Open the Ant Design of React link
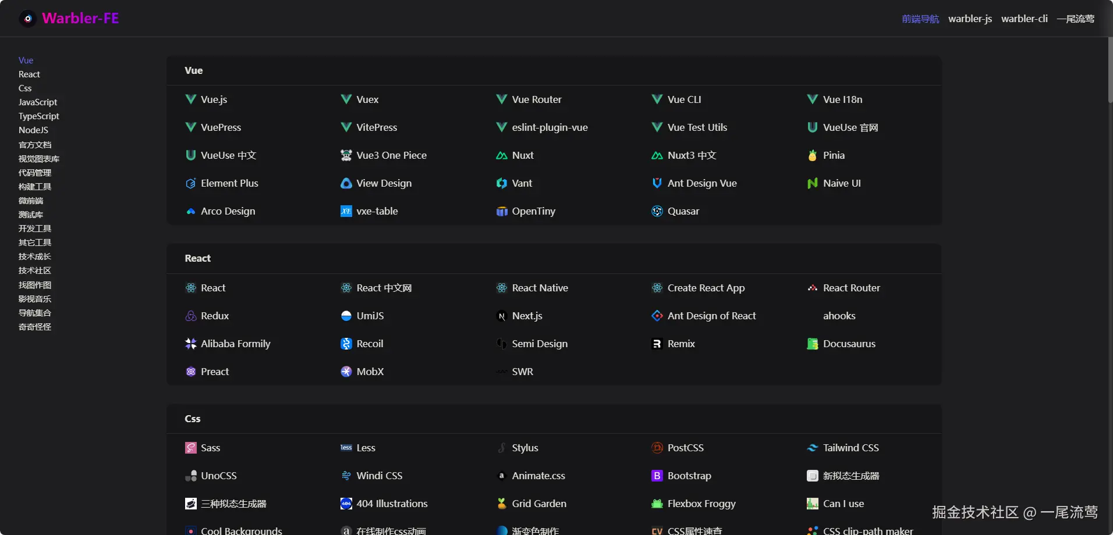 pos(711,316)
